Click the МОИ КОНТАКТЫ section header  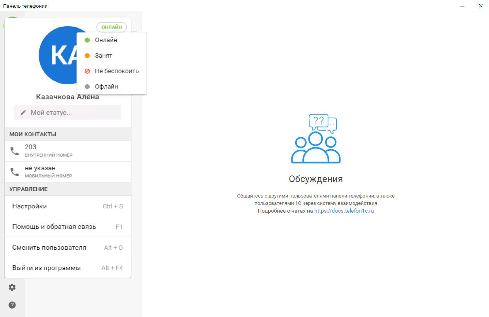tap(68, 134)
